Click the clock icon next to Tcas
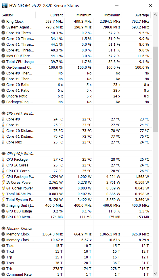The image size is (159, 278). click(x=3, y=246)
